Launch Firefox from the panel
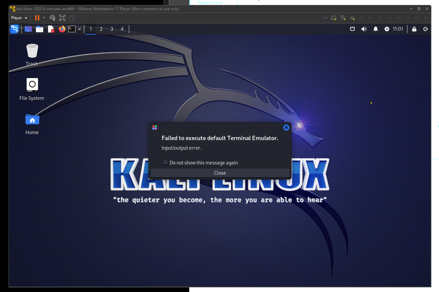439x292 pixels. [x=62, y=29]
